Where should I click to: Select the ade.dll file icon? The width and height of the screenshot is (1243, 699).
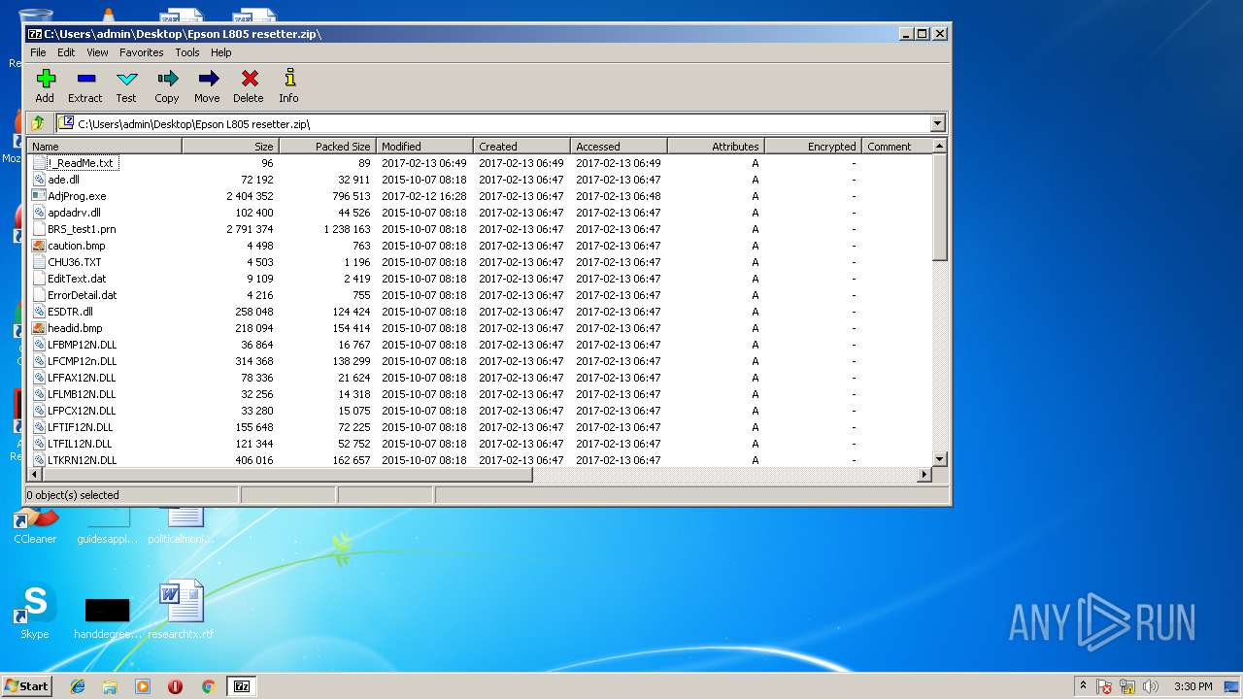point(39,180)
